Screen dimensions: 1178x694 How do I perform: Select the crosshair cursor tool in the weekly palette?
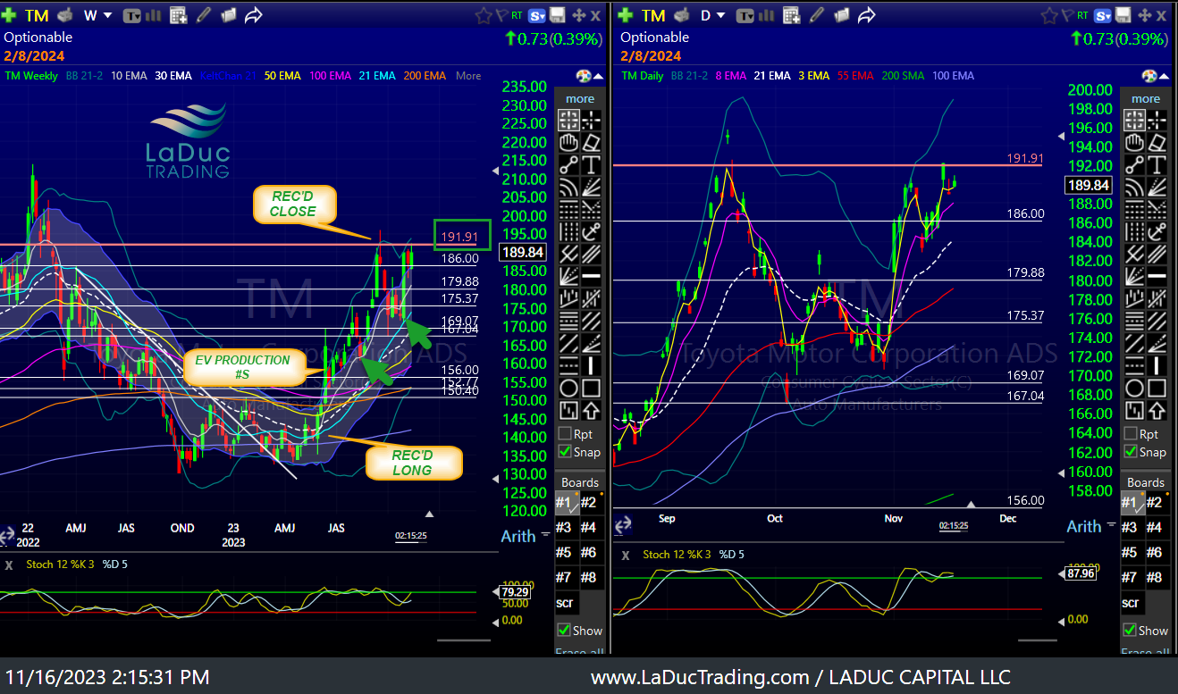click(x=568, y=120)
